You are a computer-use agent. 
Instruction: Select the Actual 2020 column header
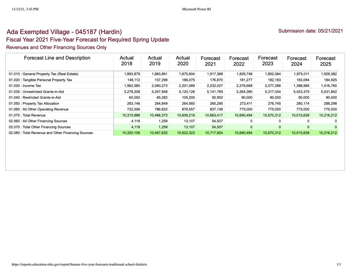[x=183, y=61]
